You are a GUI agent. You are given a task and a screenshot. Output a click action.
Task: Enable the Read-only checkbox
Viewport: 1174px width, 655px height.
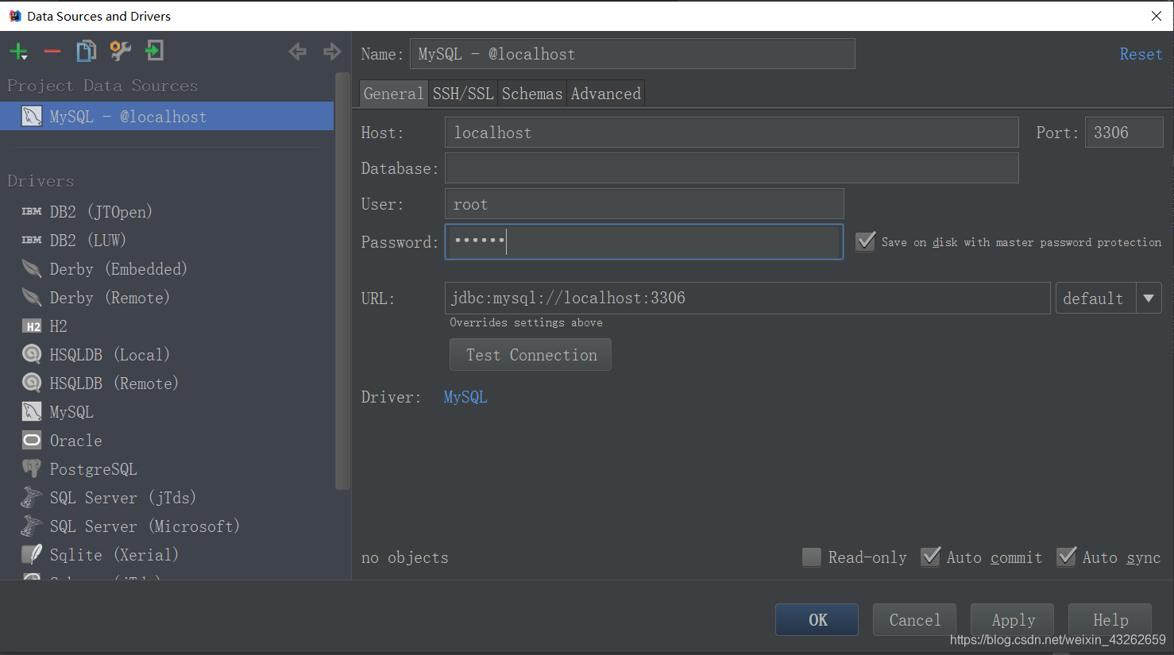(x=812, y=557)
